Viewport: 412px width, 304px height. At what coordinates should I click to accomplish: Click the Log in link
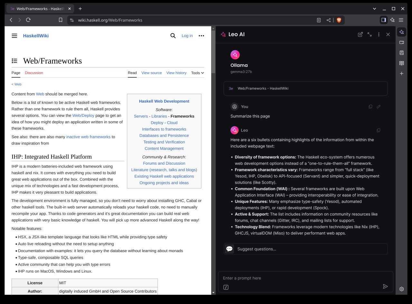(x=187, y=36)
